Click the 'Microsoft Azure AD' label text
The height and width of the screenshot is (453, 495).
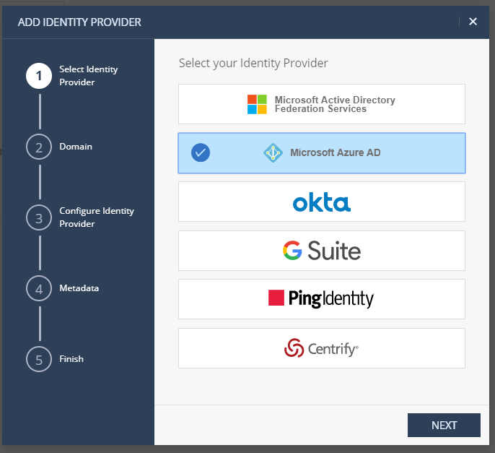pyautogui.click(x=336, y=152)
